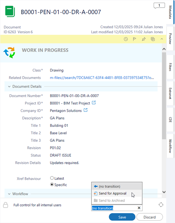Viewport: 175px width, 223px height.
Task: Collapse the yellow bar with chevron
Action: [x=162, y=39]
